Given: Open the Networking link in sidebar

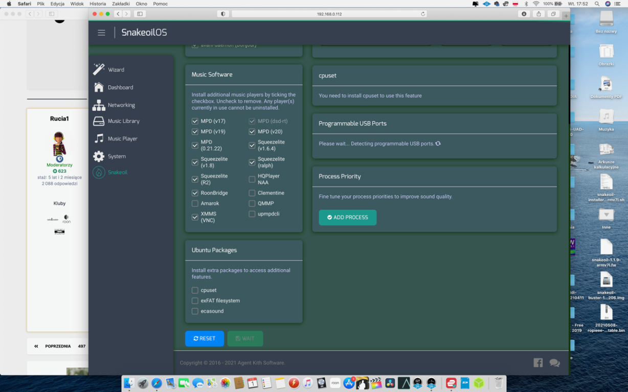Looking at the screenshot, I should pyautogui.click(x=121, y=105).
